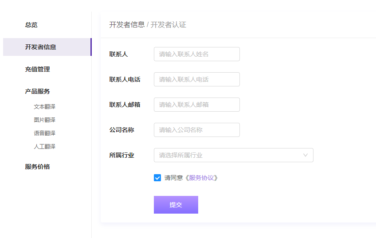
Task: Select the 语音翻译 submenu item
Action: tap(44, 133)
